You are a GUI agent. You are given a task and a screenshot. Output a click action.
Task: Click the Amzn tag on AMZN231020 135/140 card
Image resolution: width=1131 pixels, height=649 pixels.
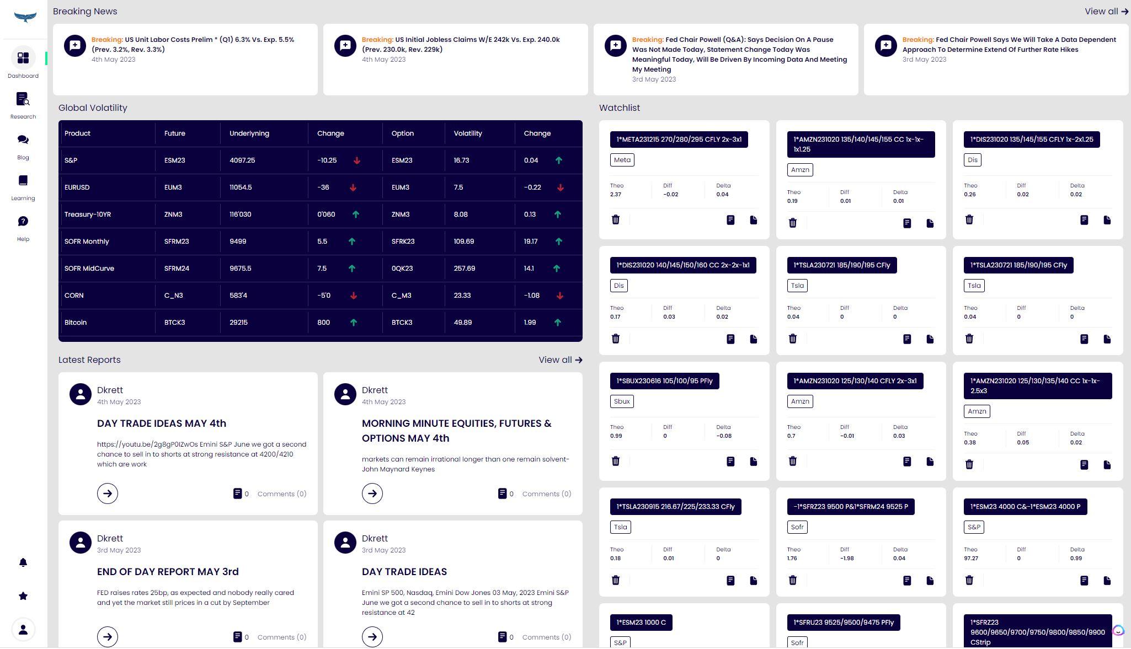tap(799, 170)
